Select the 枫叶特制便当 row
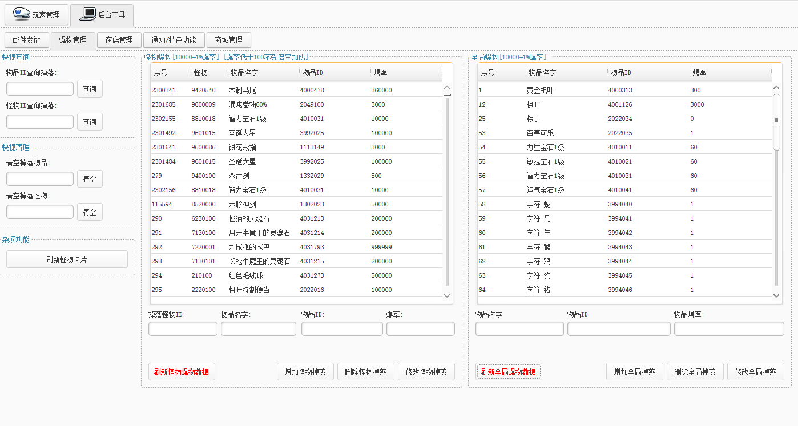Image resolution: width=798 pixels, height=426 pixels. (x=296, y=290)
